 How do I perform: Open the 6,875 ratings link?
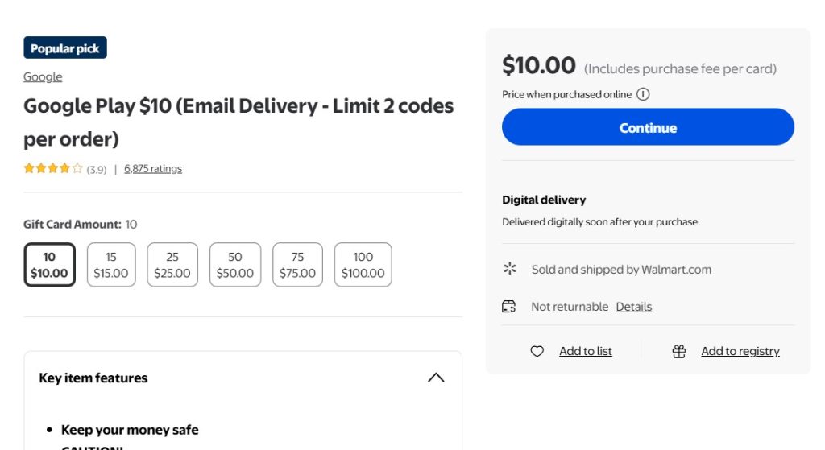point(153,169)
